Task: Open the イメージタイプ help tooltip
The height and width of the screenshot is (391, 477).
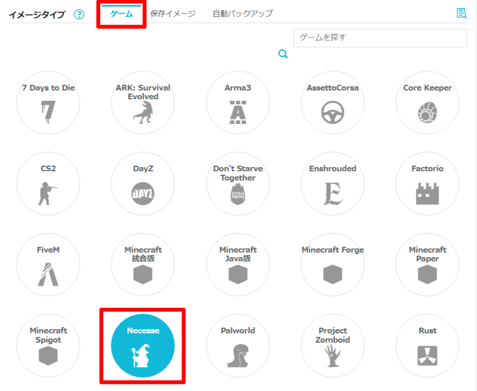Action: coord(79,15)
